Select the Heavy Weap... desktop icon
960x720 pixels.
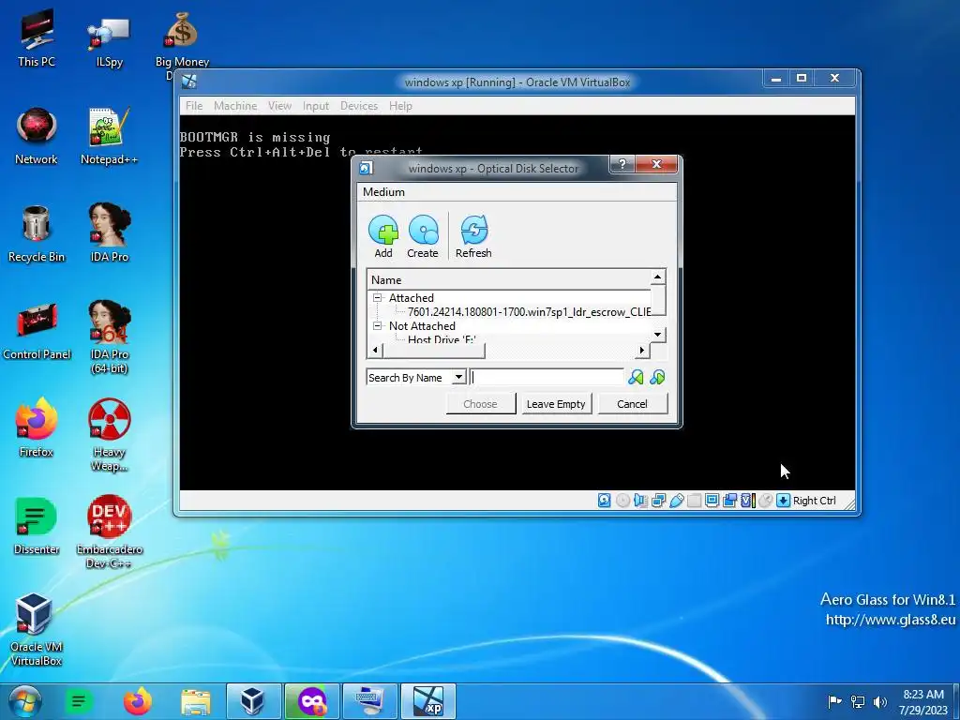109,435
